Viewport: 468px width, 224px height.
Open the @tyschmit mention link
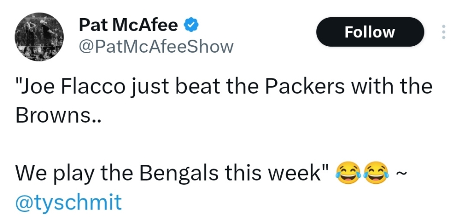click(x=68, y=202)
